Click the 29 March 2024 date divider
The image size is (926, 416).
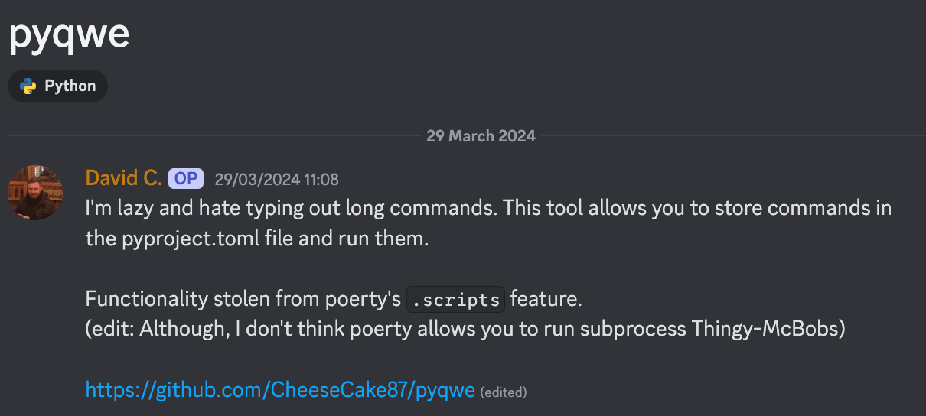(481, 136)
